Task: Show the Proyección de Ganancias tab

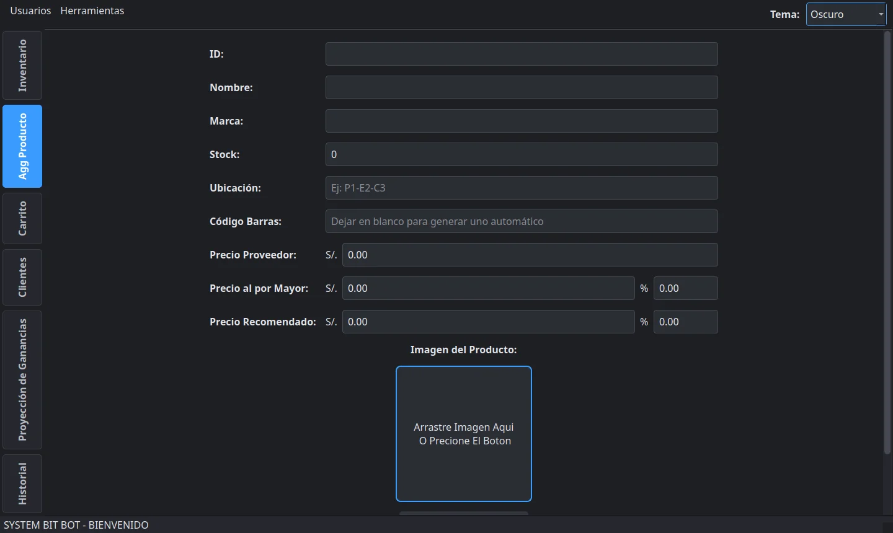Action: (x=22, y=380)
